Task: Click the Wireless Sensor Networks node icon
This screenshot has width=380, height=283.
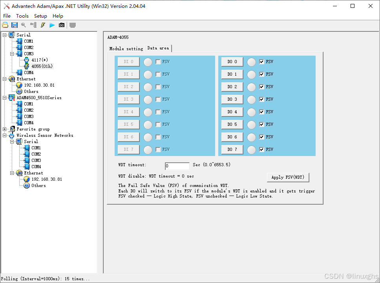Action: (12, 136)
